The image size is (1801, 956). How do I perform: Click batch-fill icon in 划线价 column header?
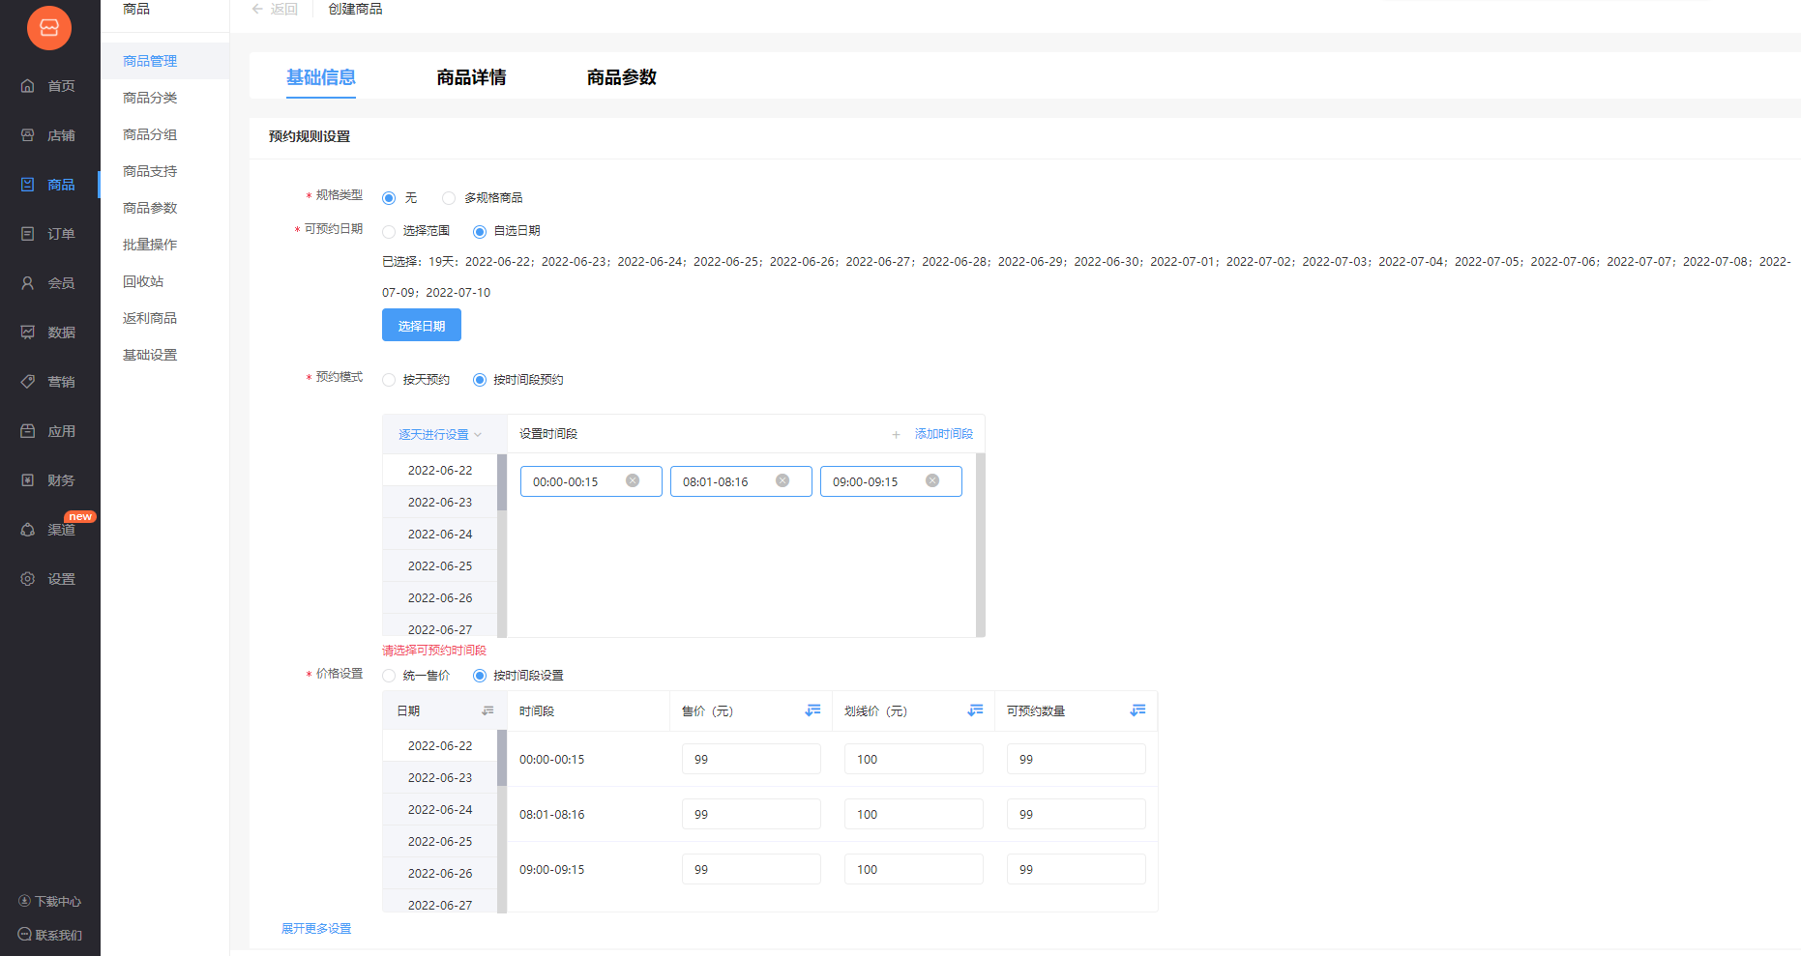coord(975,710)
